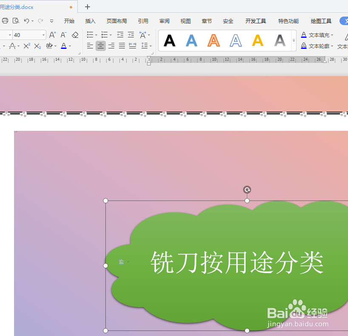Screen dimensions: 348x336
Task: Open undo history dropdown arrow
Action: click(x=32, y=21)
